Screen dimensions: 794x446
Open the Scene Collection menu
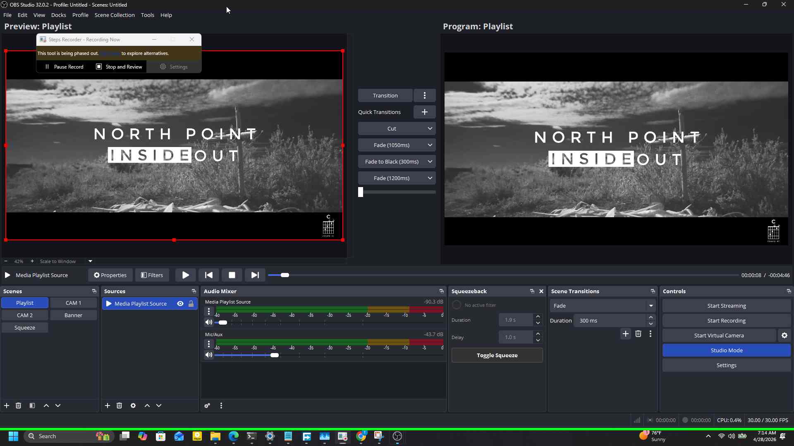click(x=115, y=15)
